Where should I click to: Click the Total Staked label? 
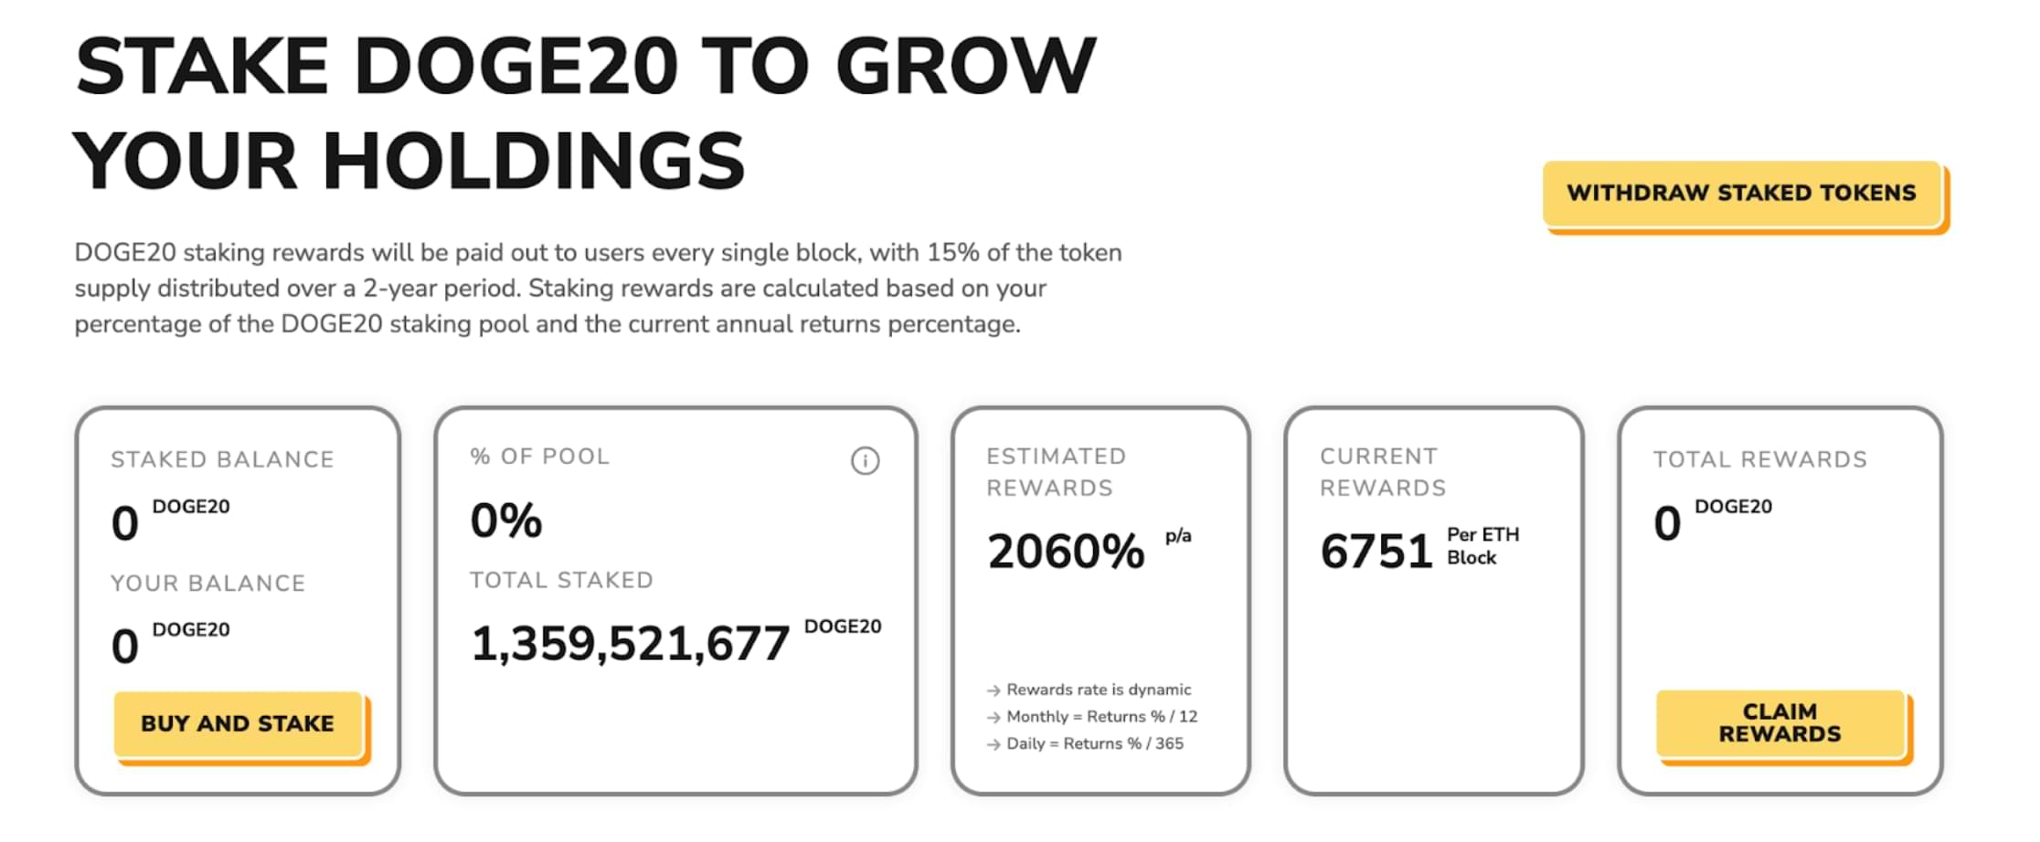coord(561,580)
